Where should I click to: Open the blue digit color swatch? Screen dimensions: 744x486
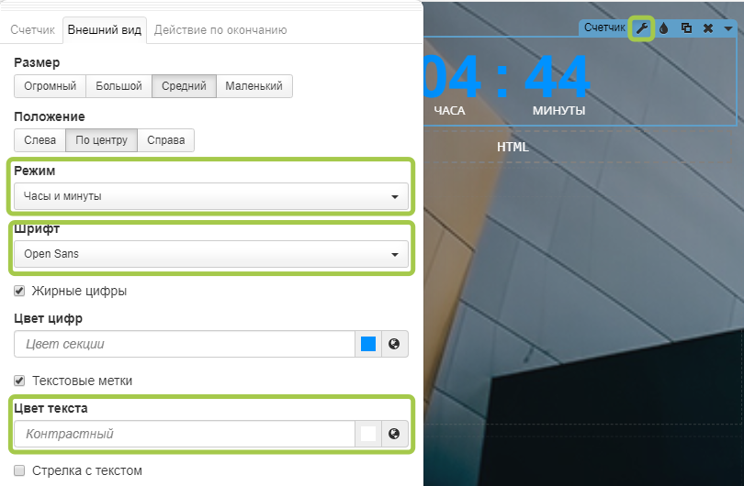click(x=368, y=344)
